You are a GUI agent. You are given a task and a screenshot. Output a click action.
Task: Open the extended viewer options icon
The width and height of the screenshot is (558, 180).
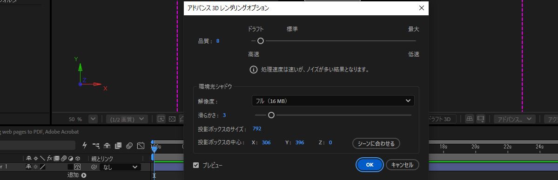click(x=481, y=119)
